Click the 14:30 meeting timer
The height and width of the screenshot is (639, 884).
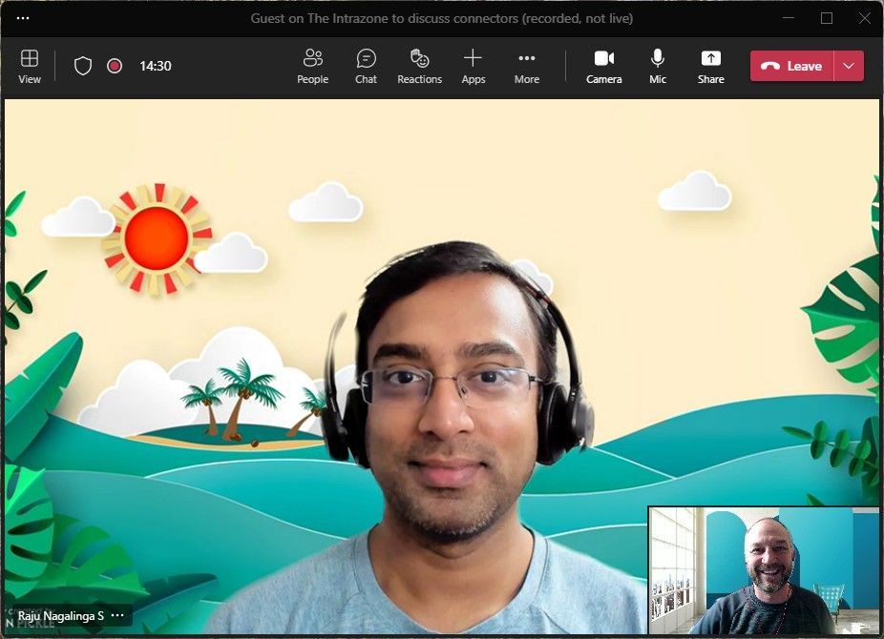point(156,66)
